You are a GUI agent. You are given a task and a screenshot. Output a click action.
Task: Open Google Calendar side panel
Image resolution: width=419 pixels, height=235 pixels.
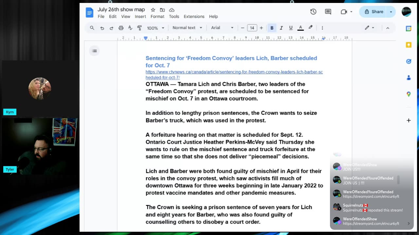(x=409, y=29)
